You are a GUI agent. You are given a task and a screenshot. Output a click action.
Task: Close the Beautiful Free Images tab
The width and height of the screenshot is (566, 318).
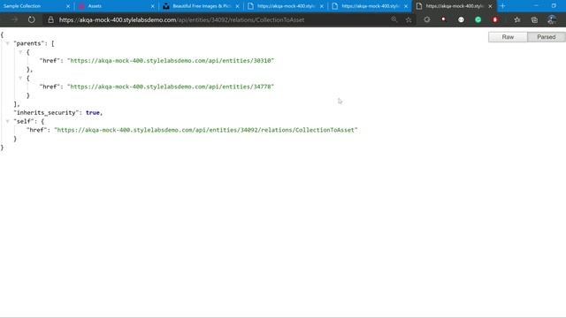237,6
